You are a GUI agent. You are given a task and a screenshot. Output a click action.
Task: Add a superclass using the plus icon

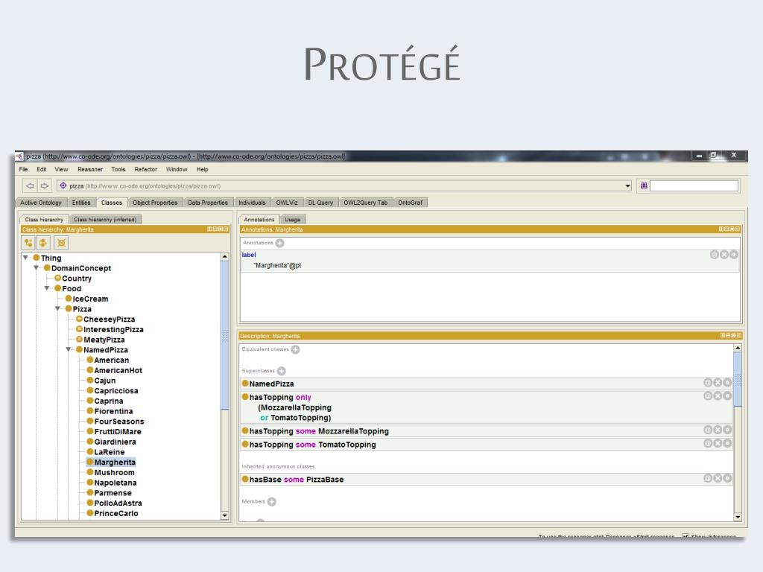click(x=281, y=371)
